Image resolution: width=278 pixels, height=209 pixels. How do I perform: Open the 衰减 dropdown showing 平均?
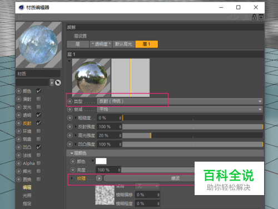pyautogui.click(x=180, y=109)
